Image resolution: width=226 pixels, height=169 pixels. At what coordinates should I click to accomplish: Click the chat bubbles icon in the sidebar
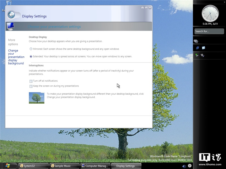[x=196, y=41]
